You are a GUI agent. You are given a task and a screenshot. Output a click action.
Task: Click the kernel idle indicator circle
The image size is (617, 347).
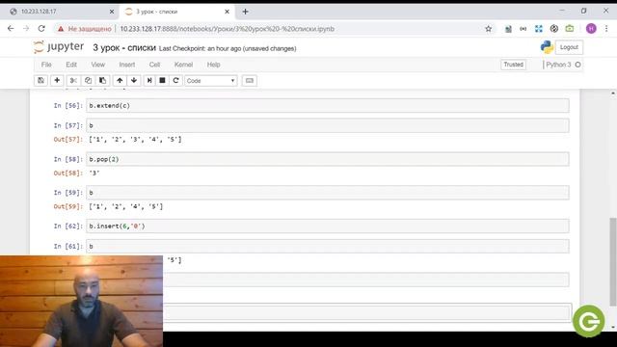coord(577,65)
